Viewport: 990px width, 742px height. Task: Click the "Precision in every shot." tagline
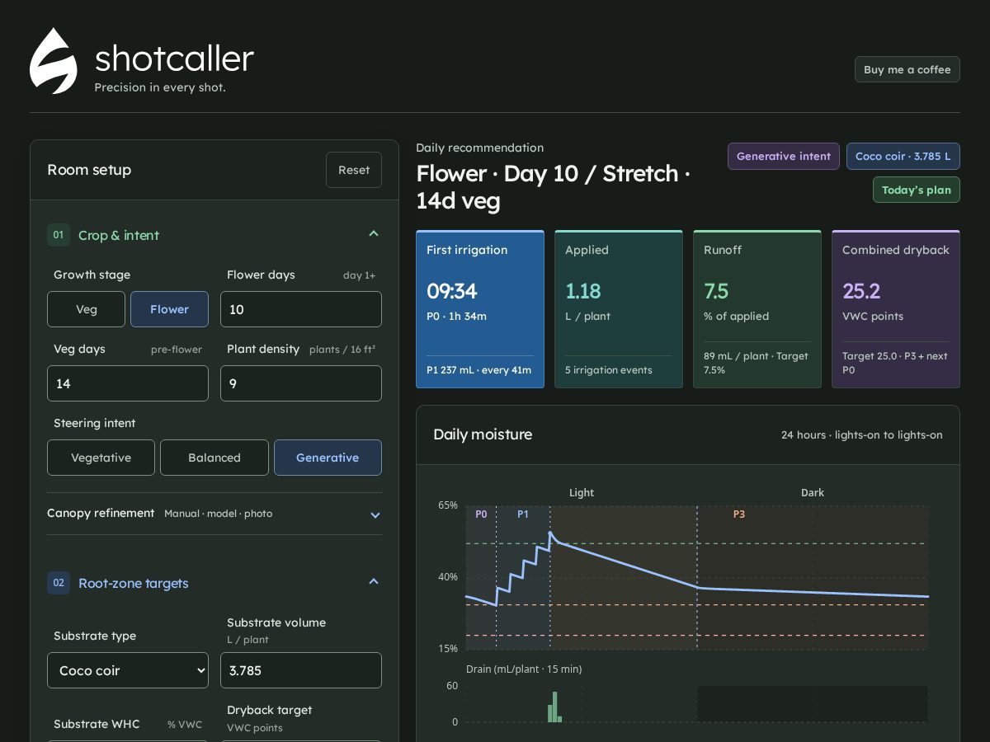(160, 87)
